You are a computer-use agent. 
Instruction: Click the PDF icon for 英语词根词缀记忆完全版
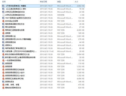click(3, 70)
